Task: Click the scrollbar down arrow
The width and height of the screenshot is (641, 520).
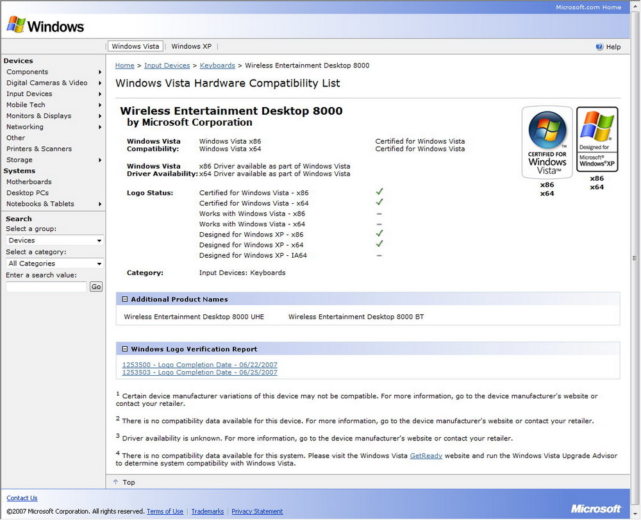Action: 635,513
